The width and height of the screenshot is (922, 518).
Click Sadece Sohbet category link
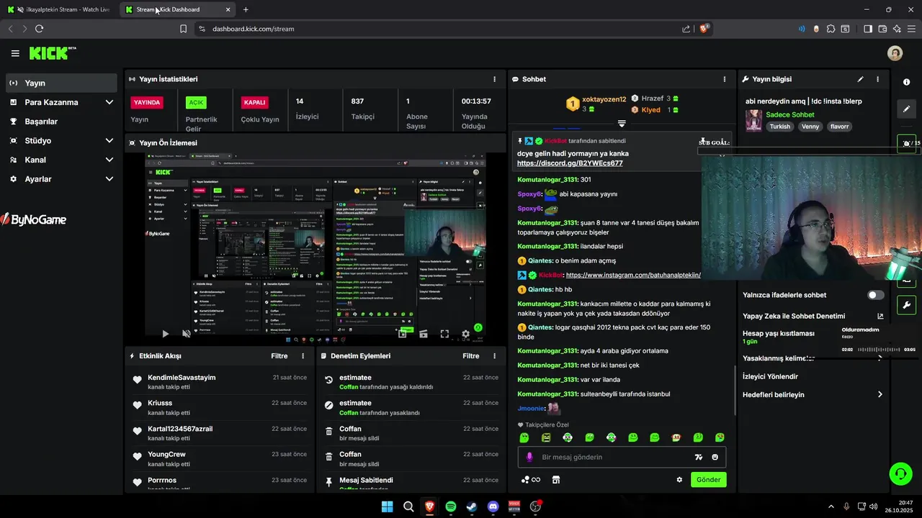pos(790,115)
